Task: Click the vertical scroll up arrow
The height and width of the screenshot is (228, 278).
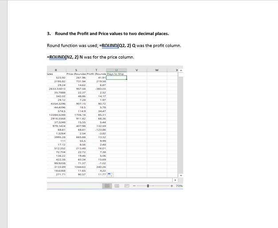Action: 180,70
